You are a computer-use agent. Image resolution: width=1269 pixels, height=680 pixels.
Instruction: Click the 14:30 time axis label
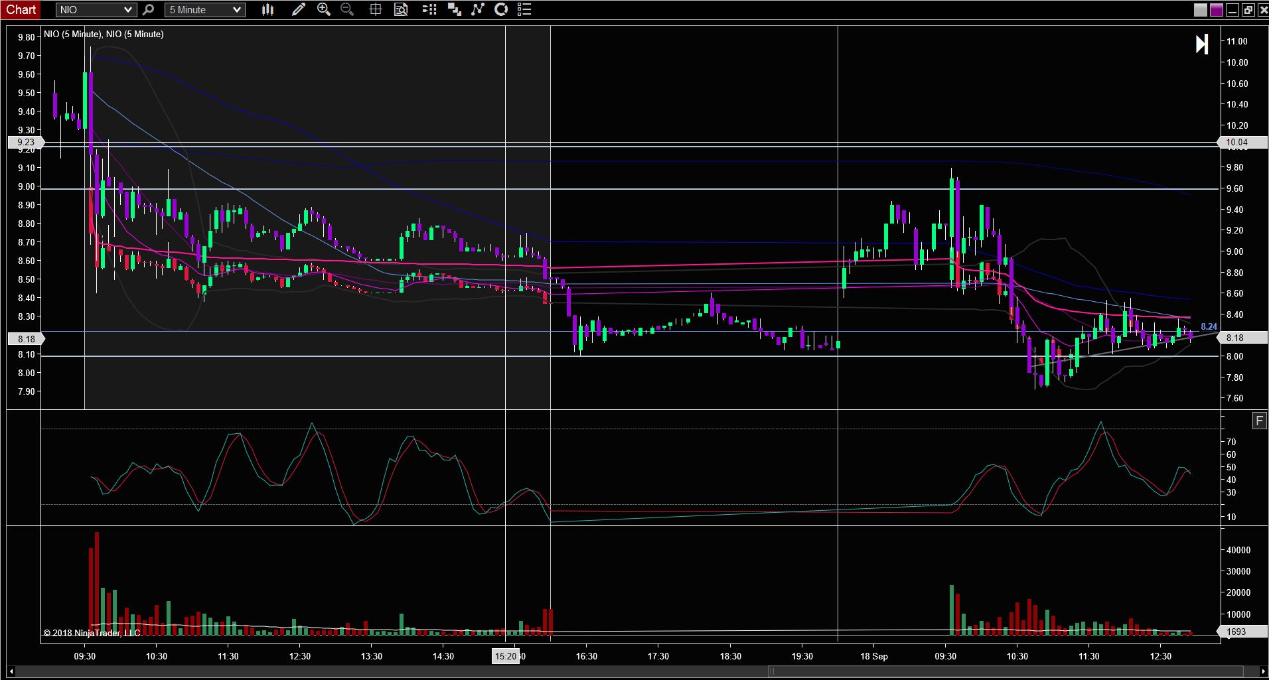443,656
